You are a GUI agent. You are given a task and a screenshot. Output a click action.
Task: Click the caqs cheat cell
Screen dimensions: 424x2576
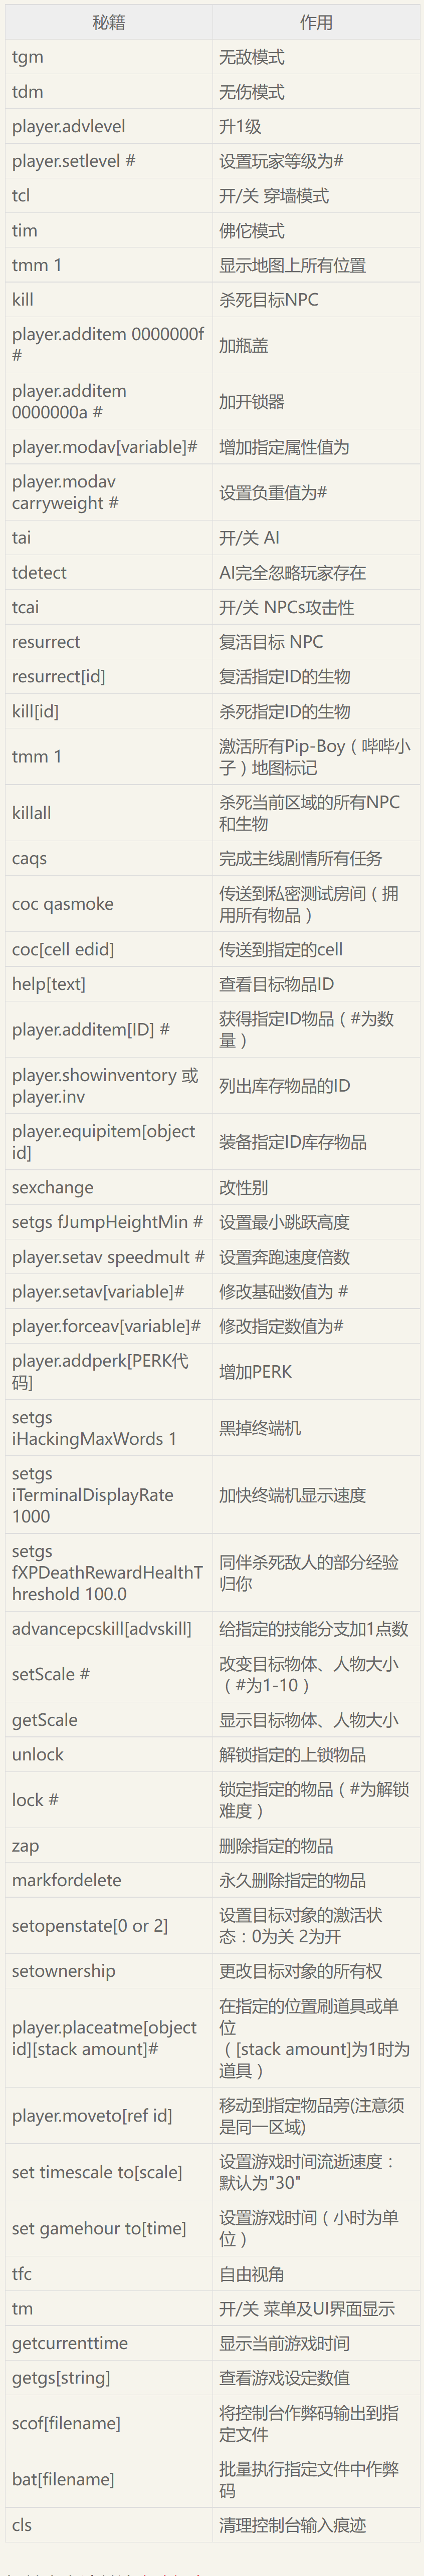[x=108, y=859]
